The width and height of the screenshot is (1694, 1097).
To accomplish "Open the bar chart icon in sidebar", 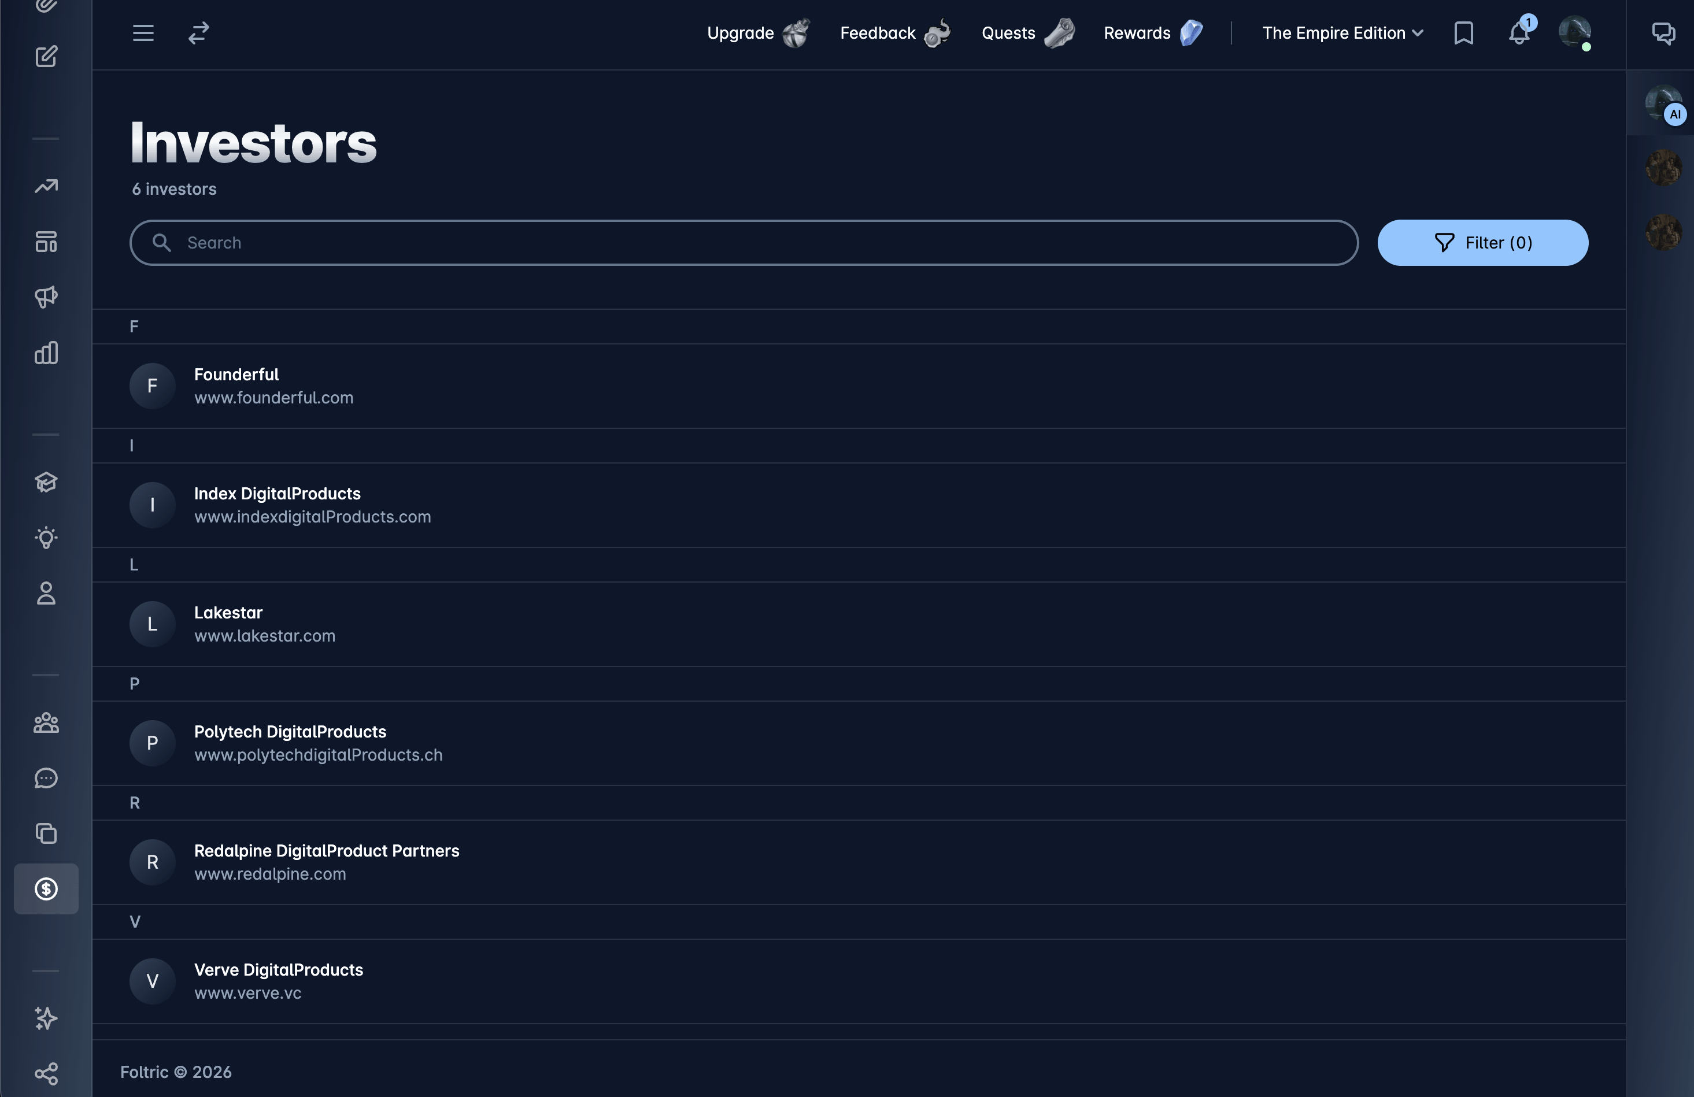I will (x=46, y=353).
